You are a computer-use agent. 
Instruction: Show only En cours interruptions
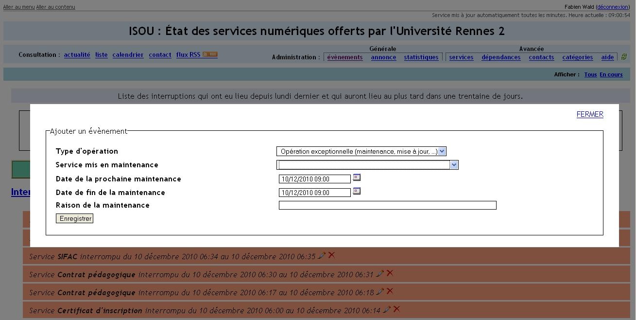click(x=611, y=74)
